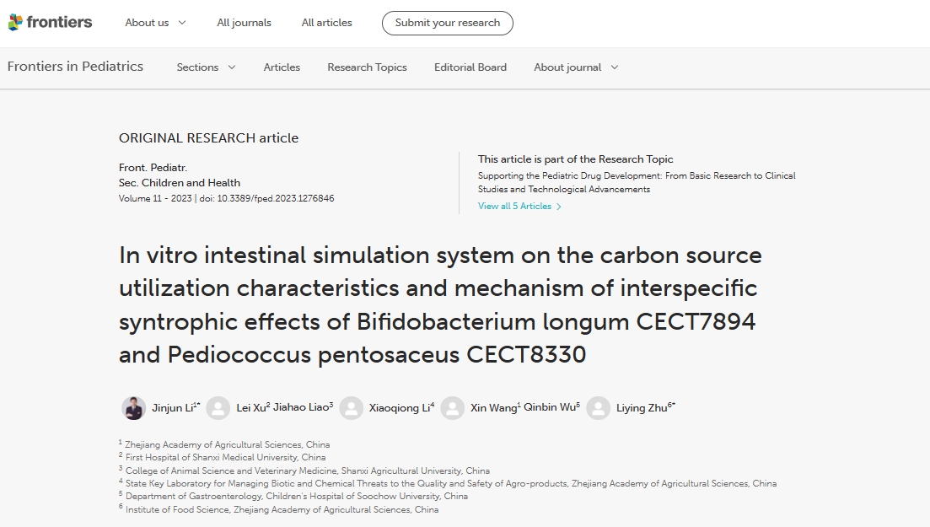Click avatar icon next to Liying Zhu

[x=598, y=408]
